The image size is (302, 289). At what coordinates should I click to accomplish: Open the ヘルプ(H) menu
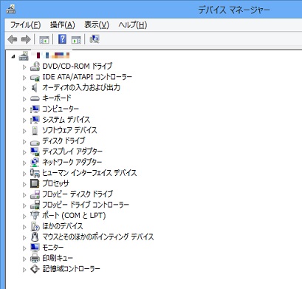tap(133, 25)
